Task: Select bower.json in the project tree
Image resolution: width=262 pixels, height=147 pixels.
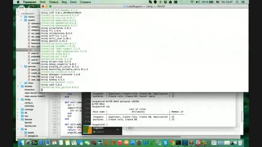Action: point(29,89)
